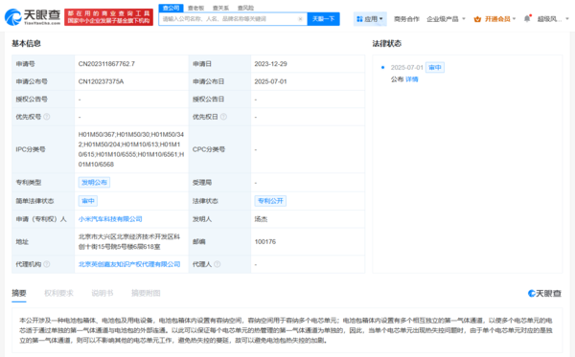Switch to the 摘要附图 tab
Viewport: 575px width, 357px height.
(146, 293)
